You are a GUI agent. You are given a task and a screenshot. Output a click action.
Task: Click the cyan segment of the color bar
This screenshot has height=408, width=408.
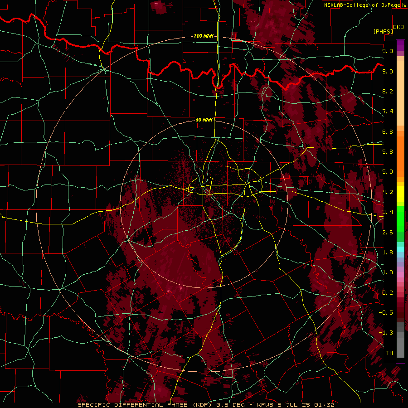point(400,249)
